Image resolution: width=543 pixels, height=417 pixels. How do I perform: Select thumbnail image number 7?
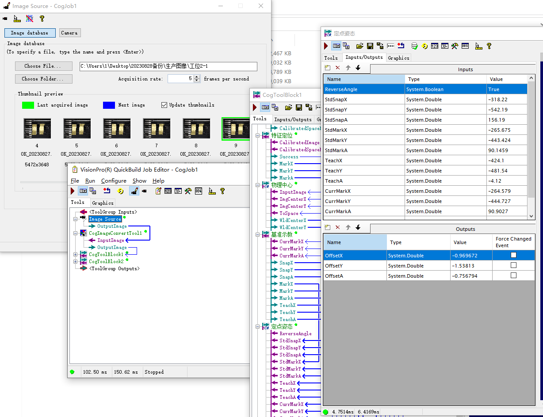point(157,129)
